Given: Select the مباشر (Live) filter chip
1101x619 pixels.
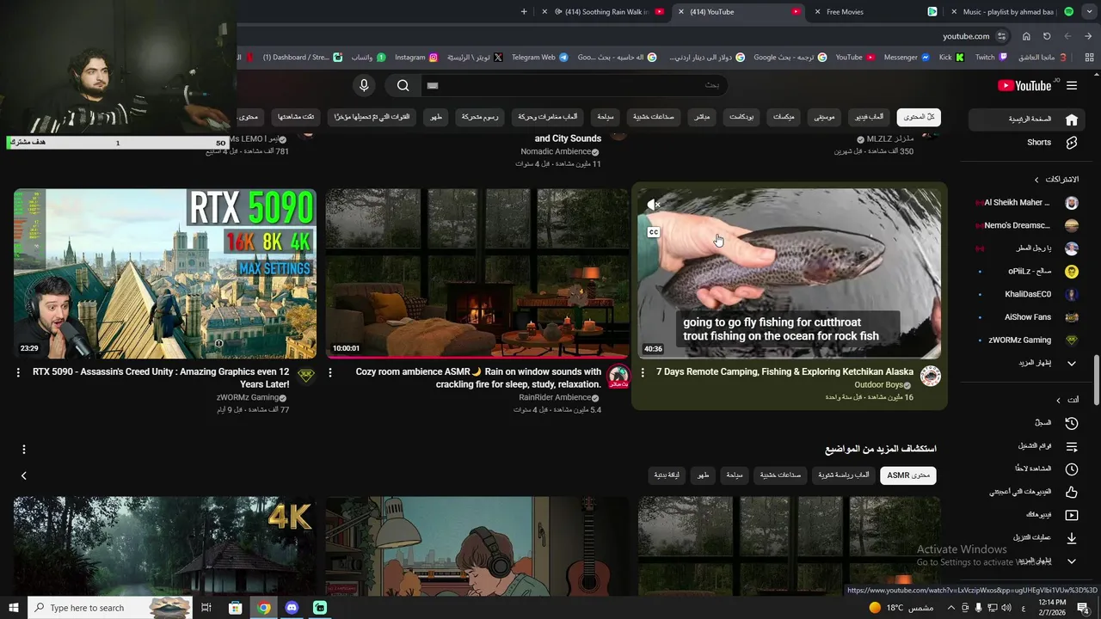Looking at the screenshot, I should (702, 117).
